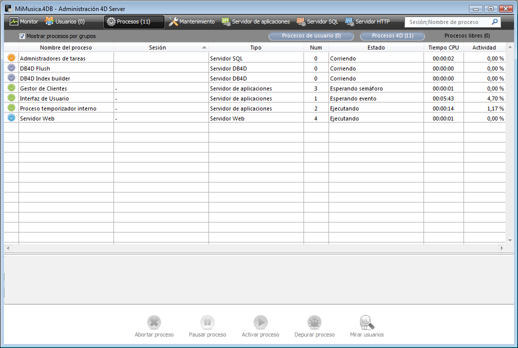The image size is (518, 348).
Task: Click the gear icon of DB4D Index builder
Action: pos(11,77)
